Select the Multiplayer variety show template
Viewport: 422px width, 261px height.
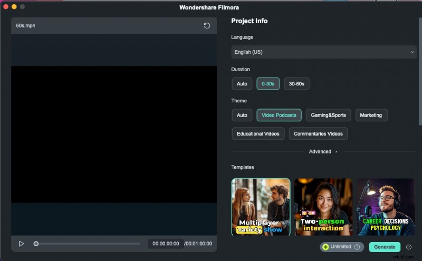[x=261, y=207]
